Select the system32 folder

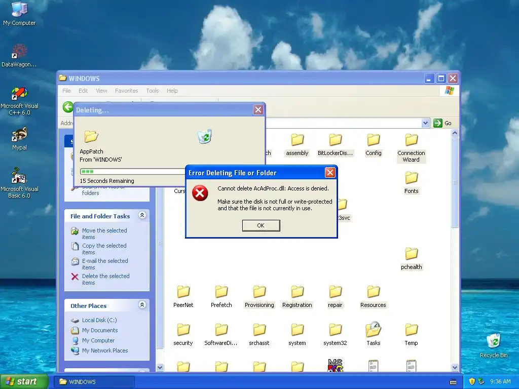(335, 334)
